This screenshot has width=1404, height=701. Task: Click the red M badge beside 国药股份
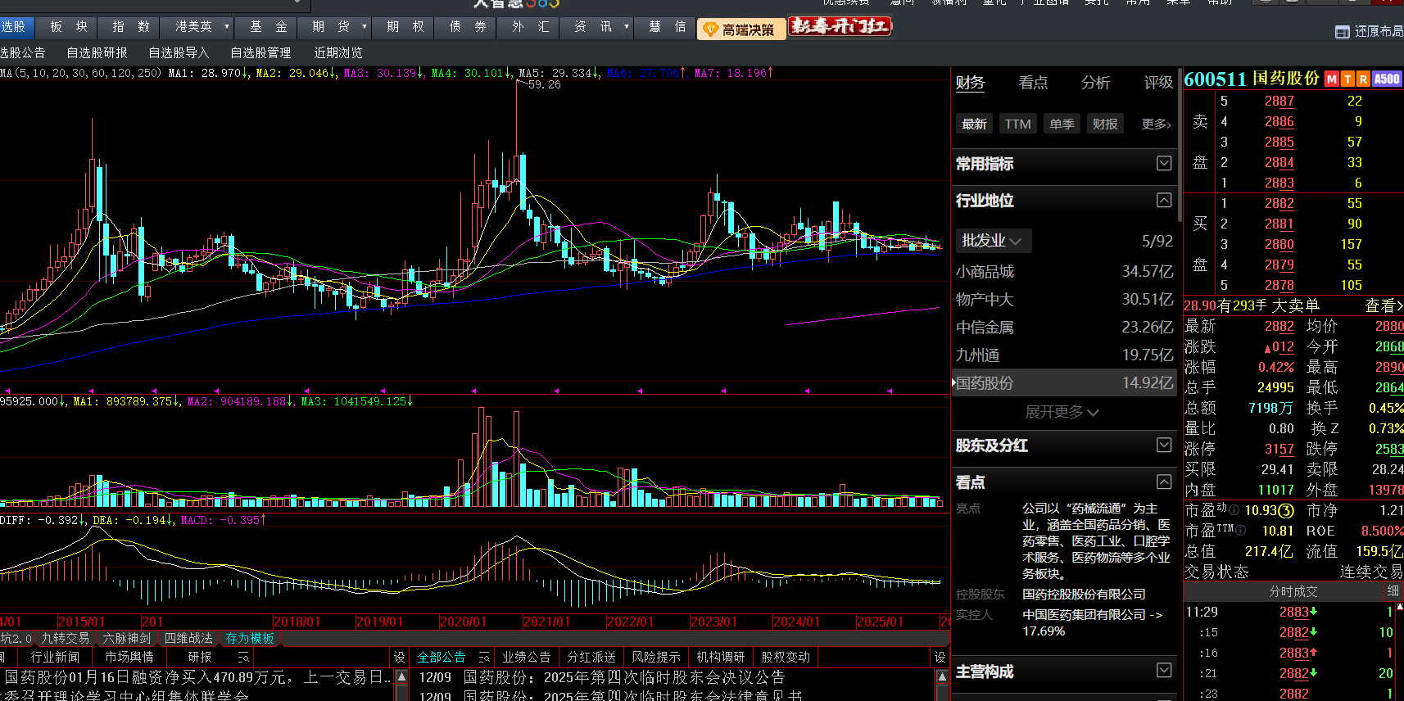pos(1331,79)
